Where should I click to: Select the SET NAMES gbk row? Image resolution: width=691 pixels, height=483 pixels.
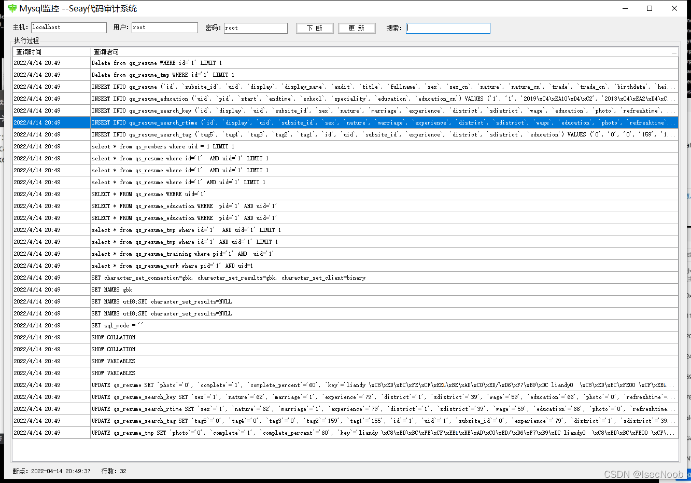click(345, 289)
